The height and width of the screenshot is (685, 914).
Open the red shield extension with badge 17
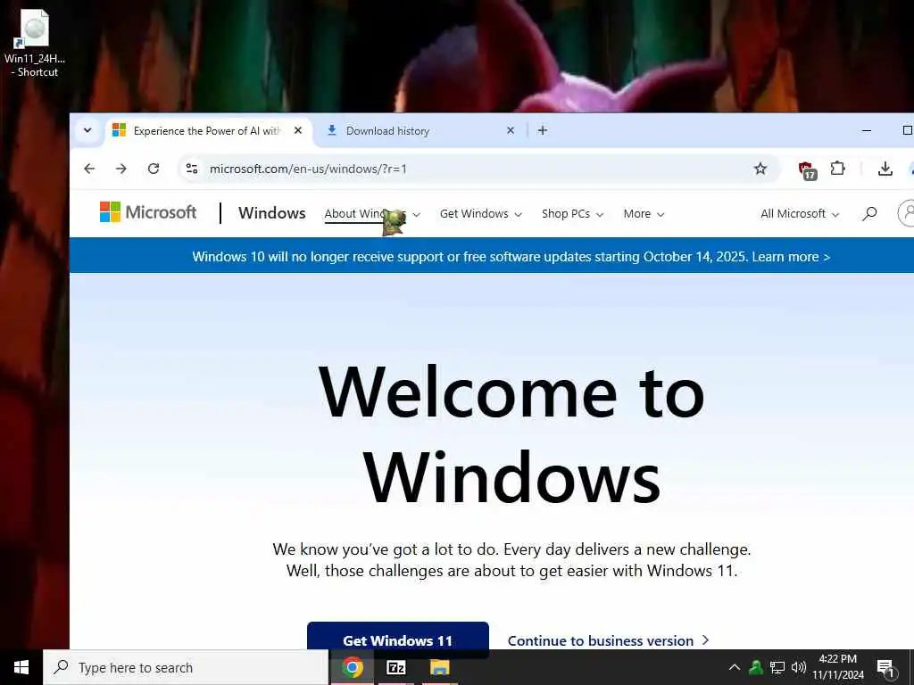coord(807,170)
